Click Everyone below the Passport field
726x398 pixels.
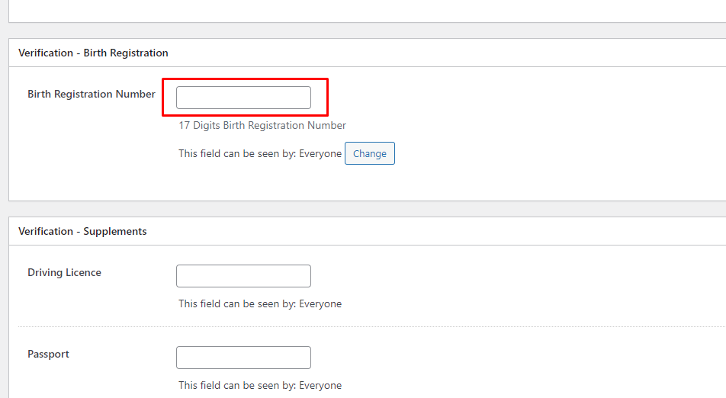[x=320, y=386]
